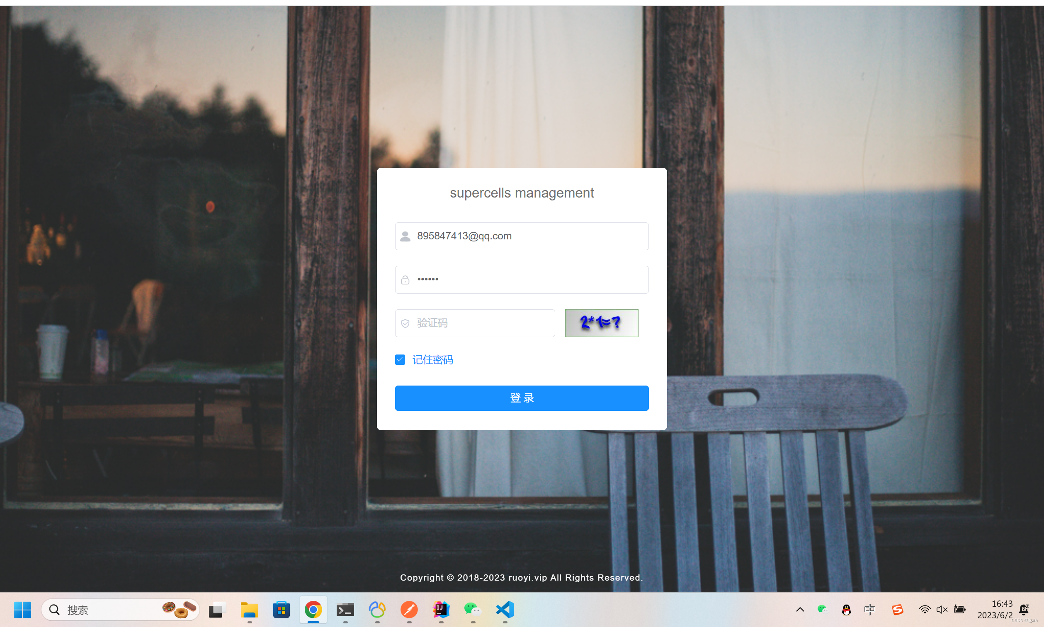Image resolution: width=1044 pixels, height=627 pixels.
Task: Click the blue 登录 login button
Action: pos(522,398)
